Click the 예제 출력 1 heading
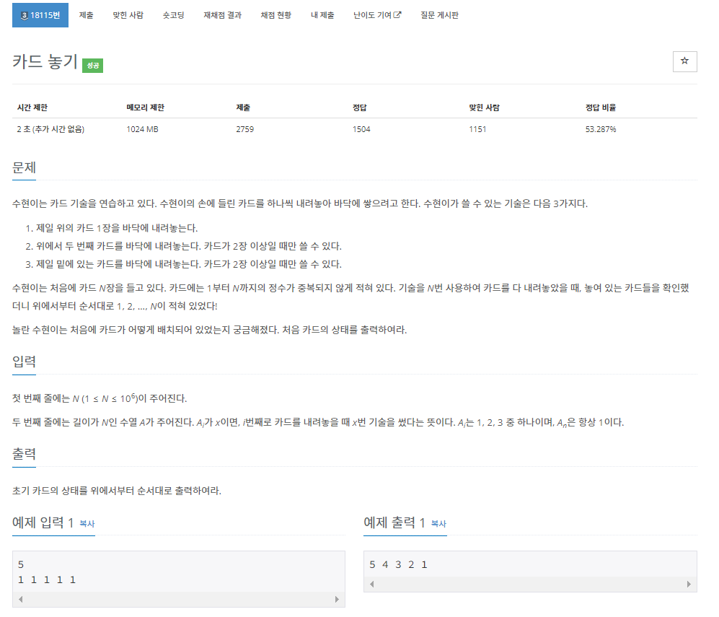The image size is (719, 617). click(x=394, y=522)
